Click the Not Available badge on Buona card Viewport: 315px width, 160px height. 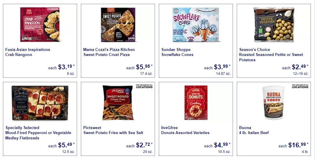pos(300,86)
